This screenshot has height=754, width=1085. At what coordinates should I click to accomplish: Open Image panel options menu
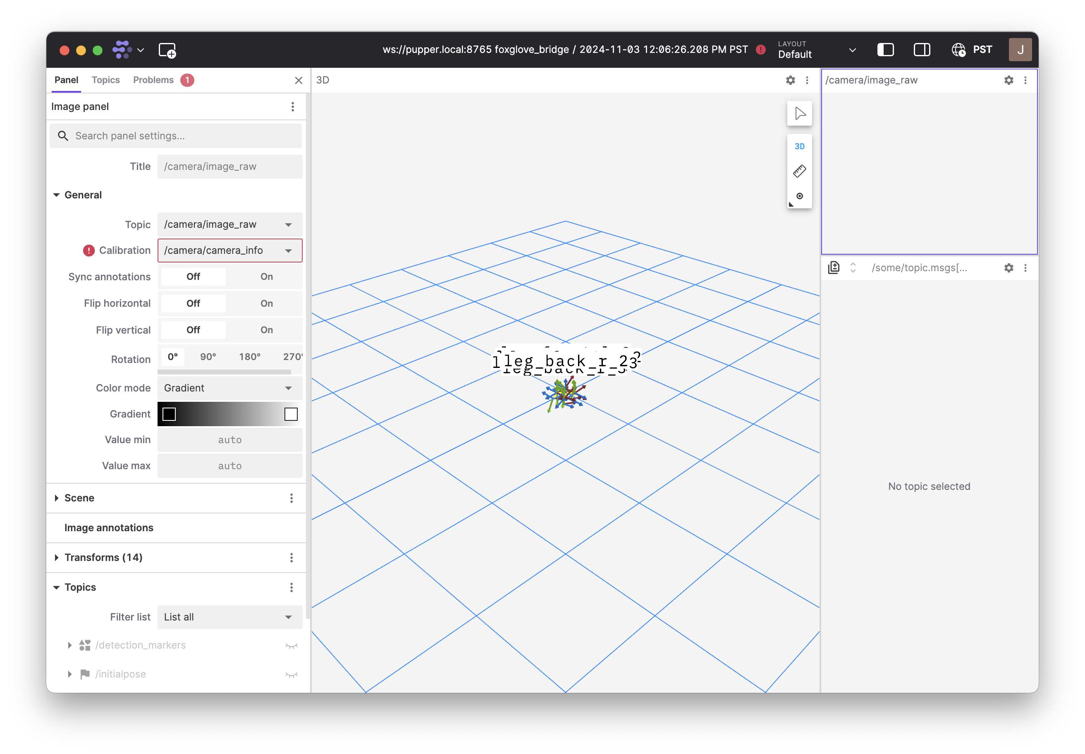coord(292,107)
